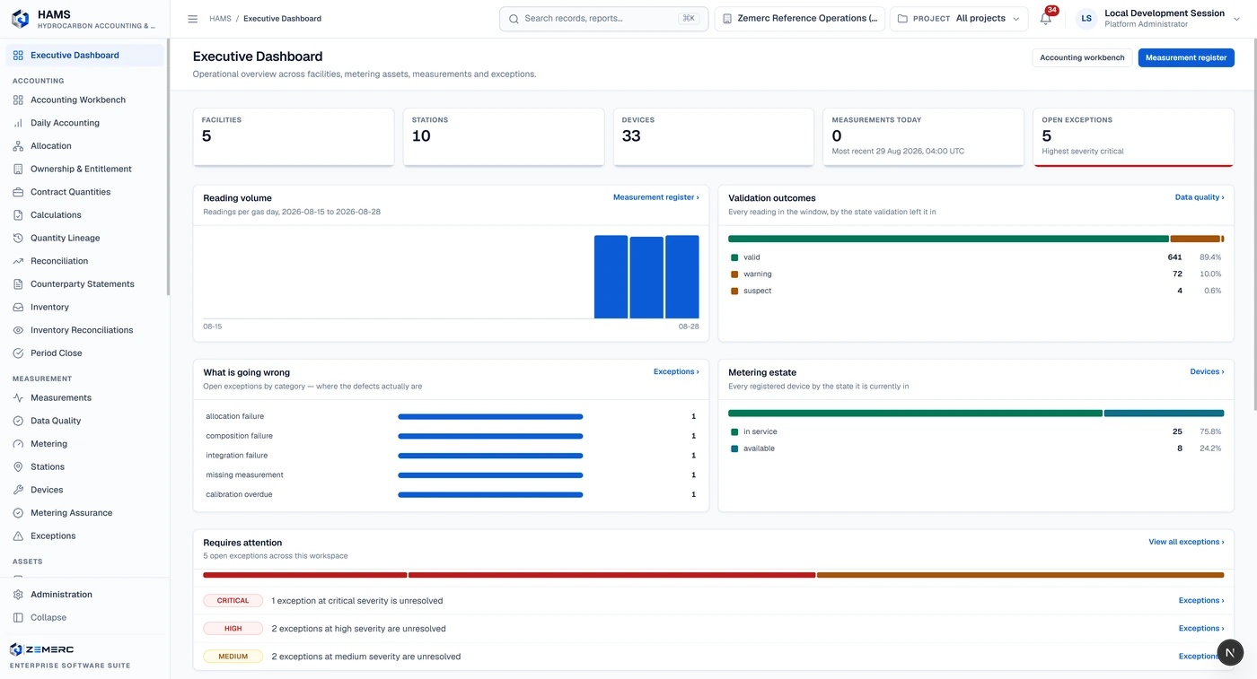The image size is (1257, 679).
Task: Click the Period Close checkmark icon
Action: pyautogui.click(x=18, y=353)
